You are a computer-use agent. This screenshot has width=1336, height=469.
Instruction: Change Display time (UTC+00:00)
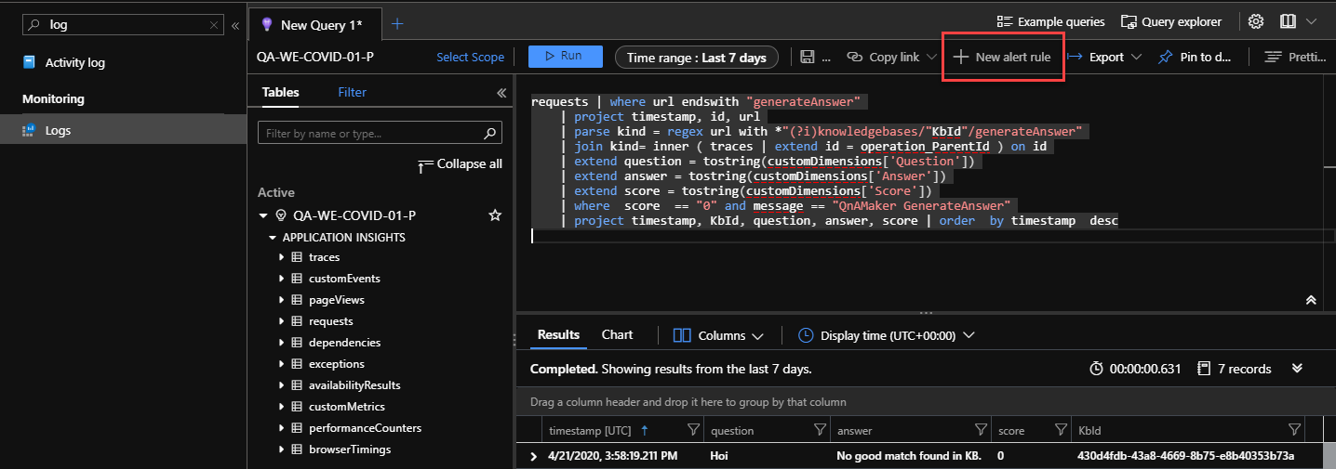(x=887, y=335)
